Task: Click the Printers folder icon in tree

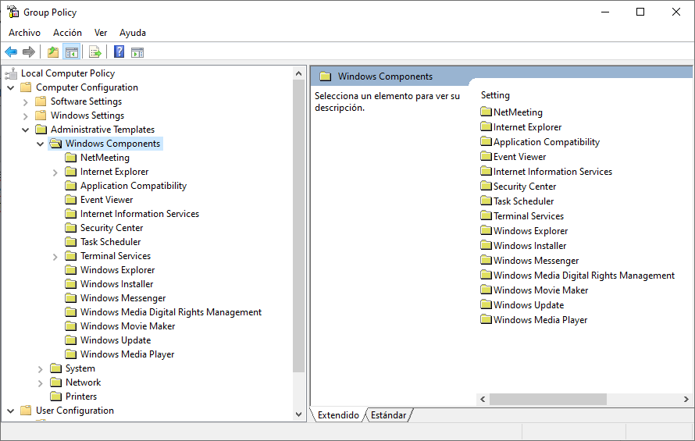Action: click(x=56, y=397)
